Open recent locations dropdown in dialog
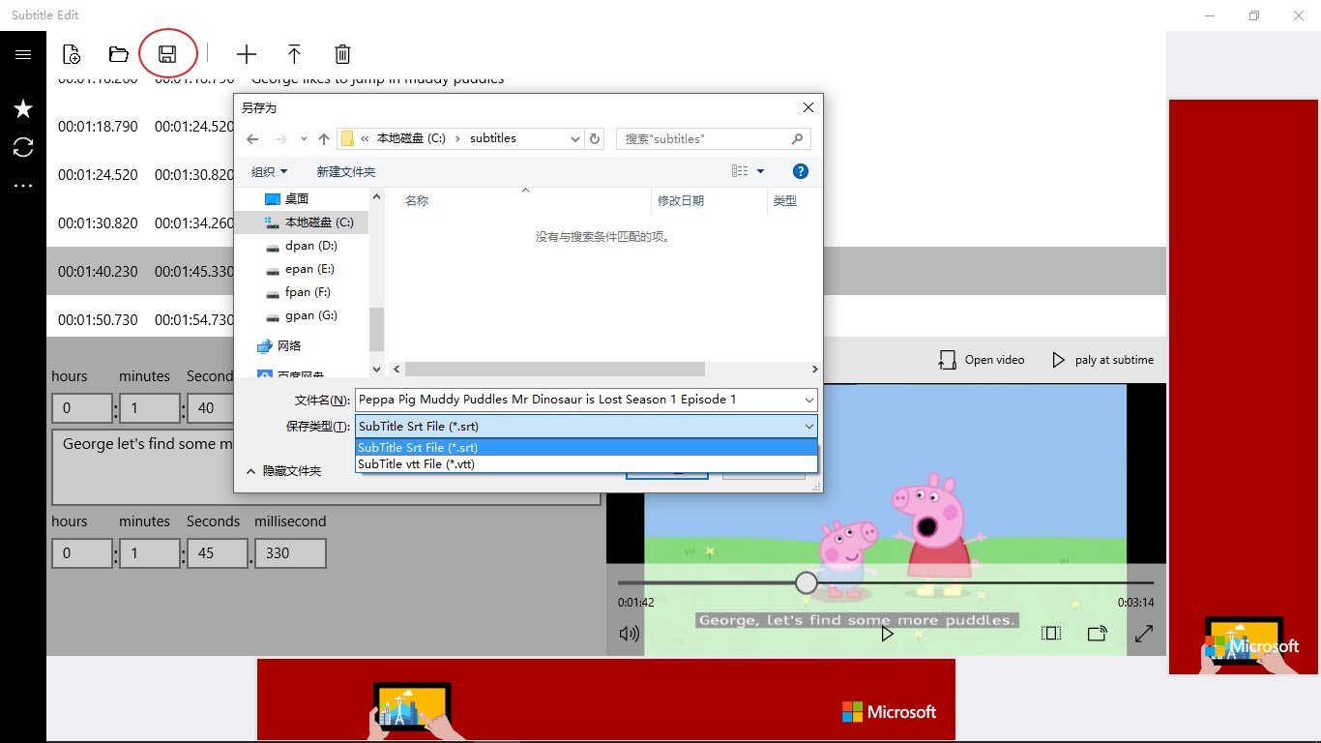1321x743 pixels. (x=304, y=139)
